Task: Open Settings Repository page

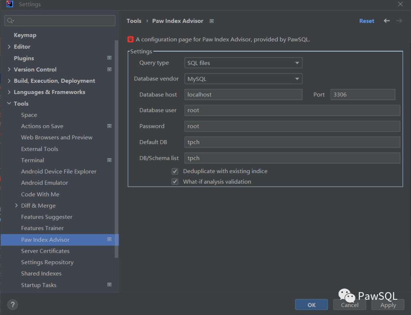Action: (48, 262)
